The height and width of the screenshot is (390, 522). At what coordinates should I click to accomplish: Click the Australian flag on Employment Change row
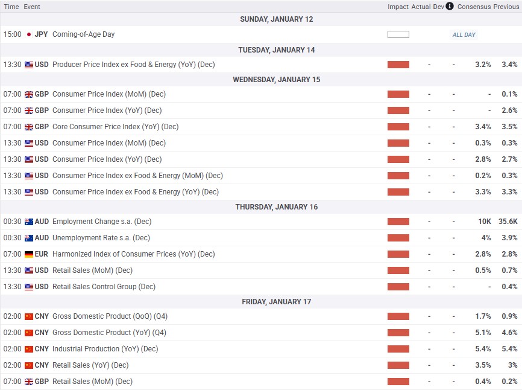[28, 222]
